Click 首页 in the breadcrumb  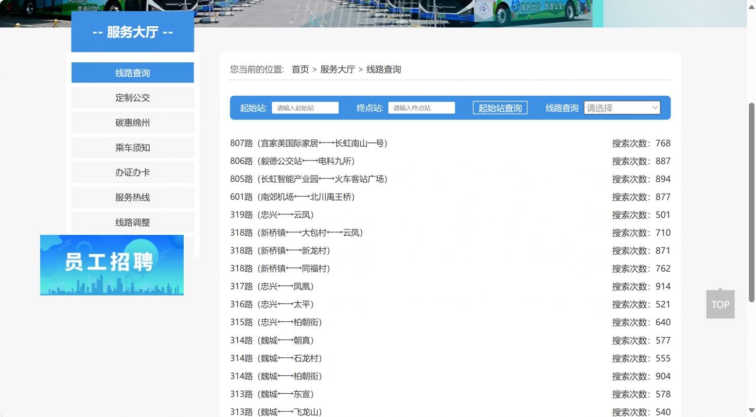tap(300, 69)
